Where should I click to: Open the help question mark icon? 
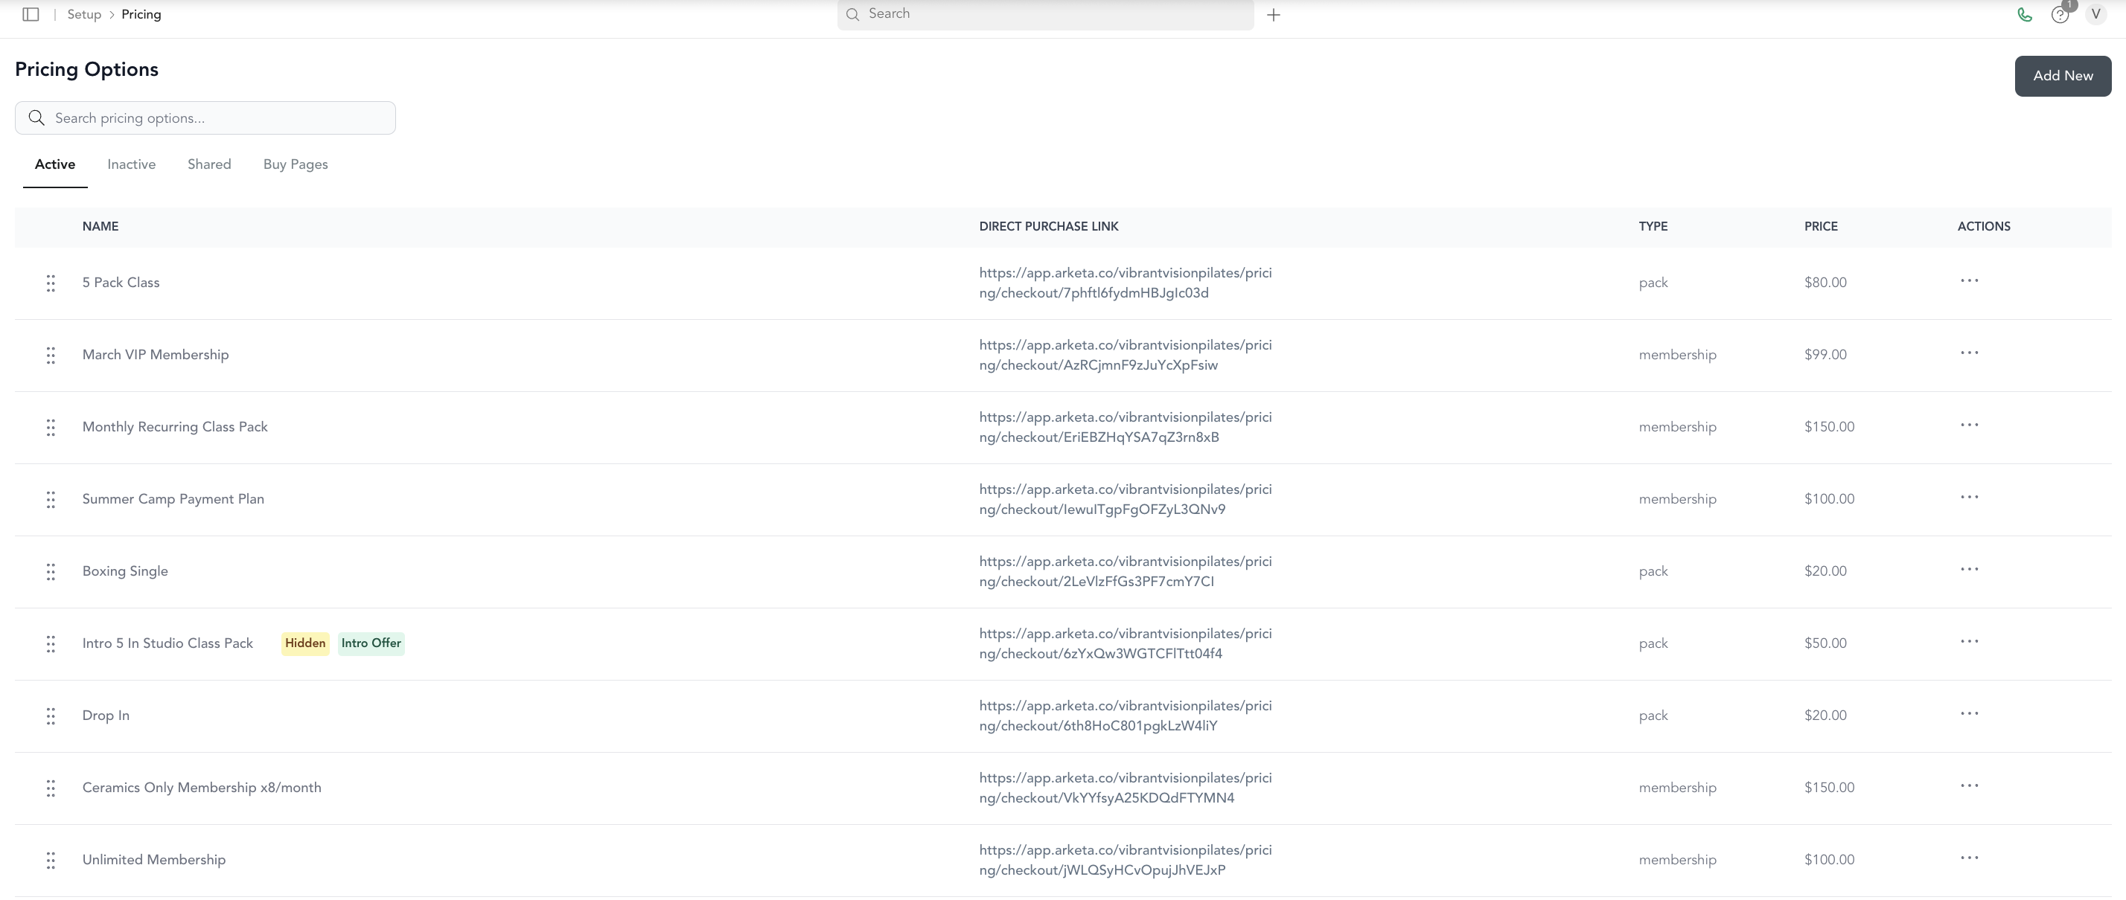click(x=2060, y=15)
